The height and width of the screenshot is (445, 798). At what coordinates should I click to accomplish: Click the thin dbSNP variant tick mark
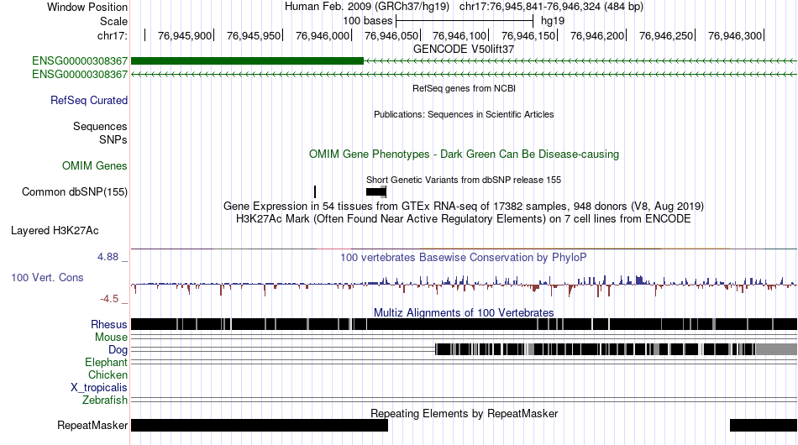click(315, 191)
